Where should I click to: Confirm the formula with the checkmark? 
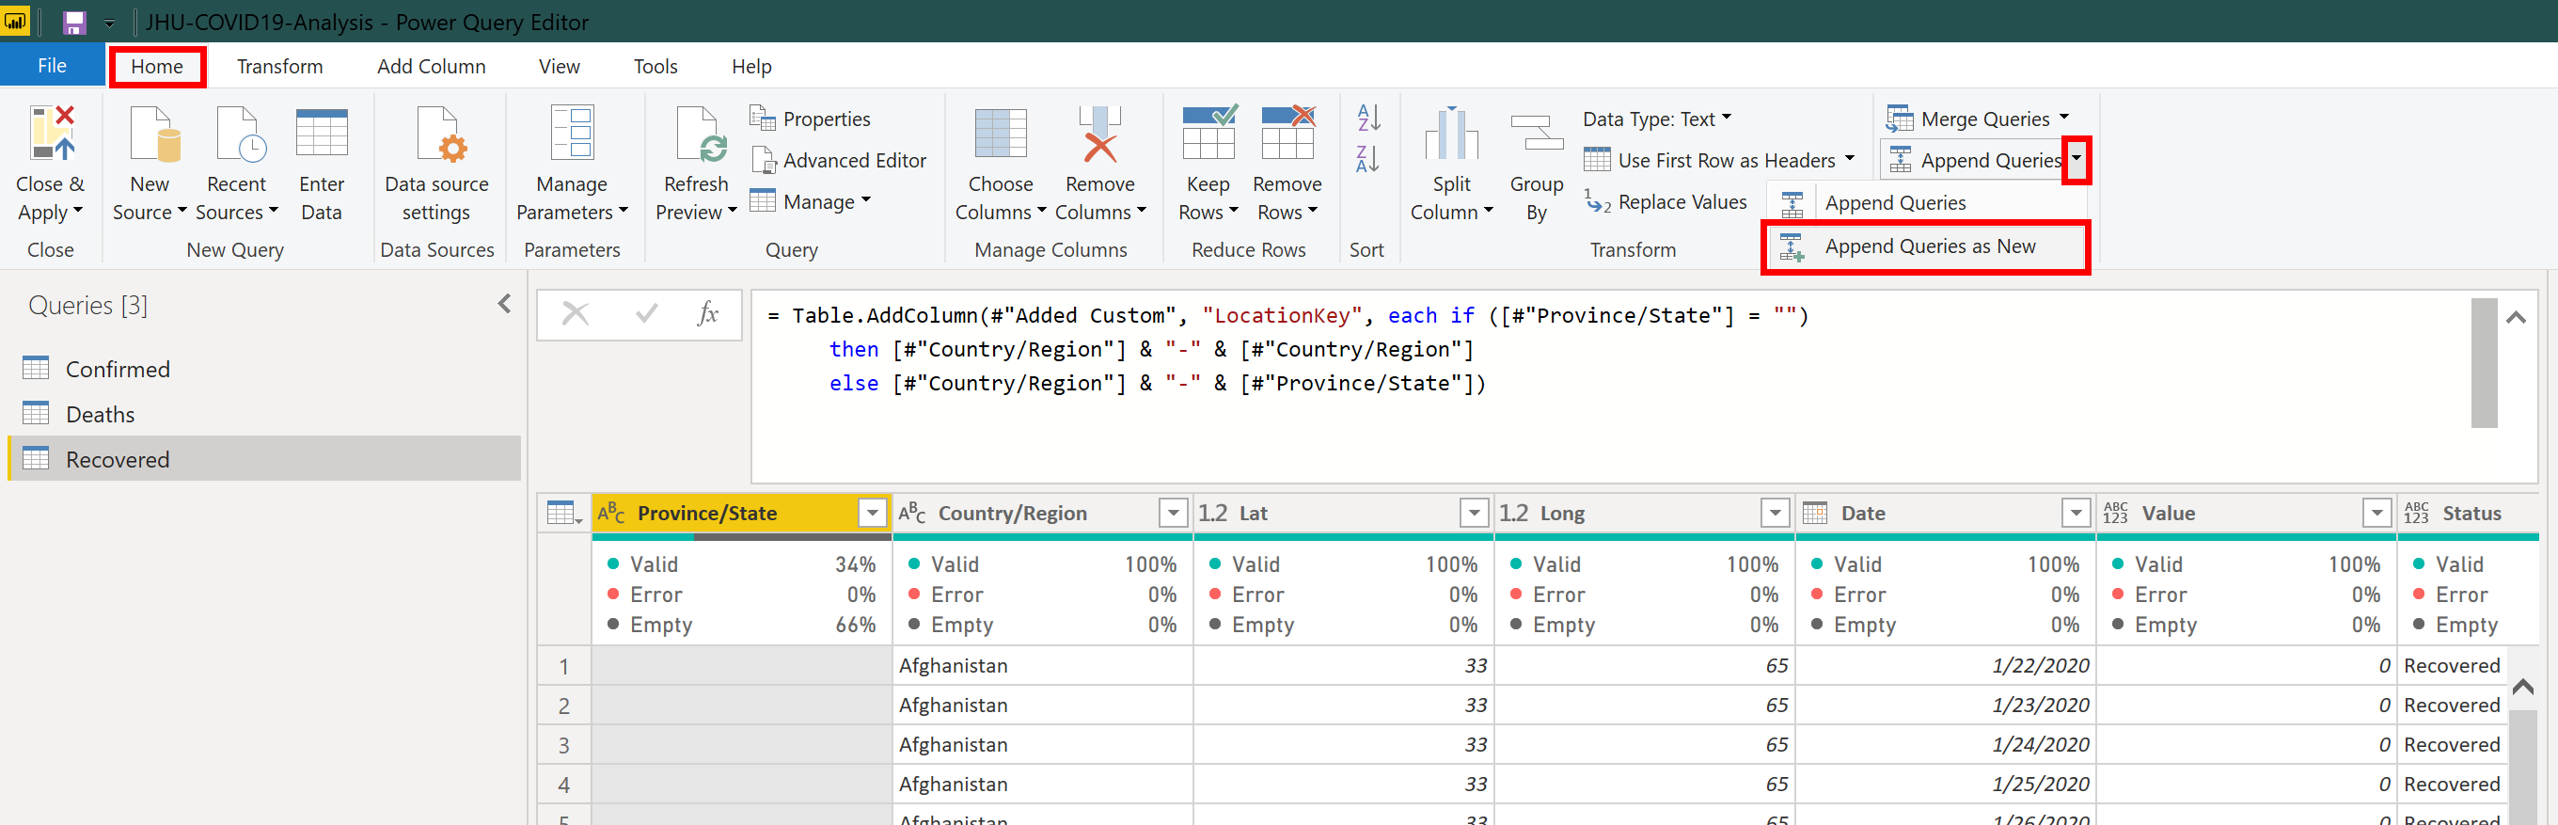click(x=646, y=315)
